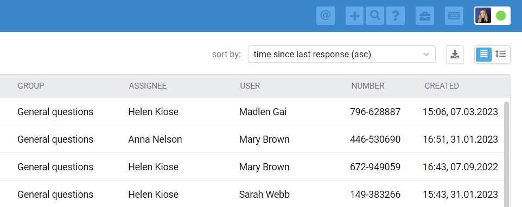Click the vertical scrollbar of the table
This screenshot has height=207, width=522.
click(507, 154)
